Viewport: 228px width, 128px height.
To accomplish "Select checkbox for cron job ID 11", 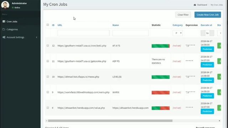I will point(48,61).
